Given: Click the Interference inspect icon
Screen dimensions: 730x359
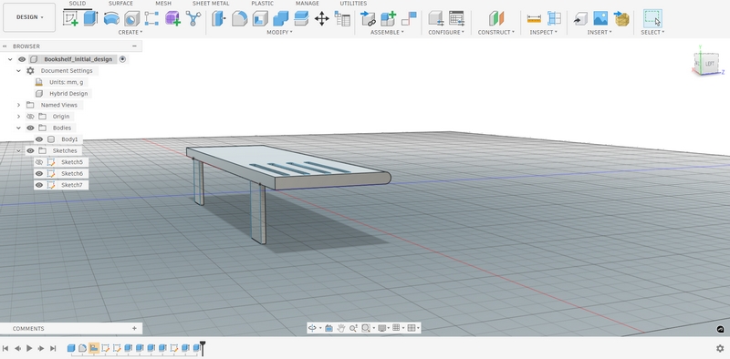Looking at the screenshot, I should click(x=554, y=18).
